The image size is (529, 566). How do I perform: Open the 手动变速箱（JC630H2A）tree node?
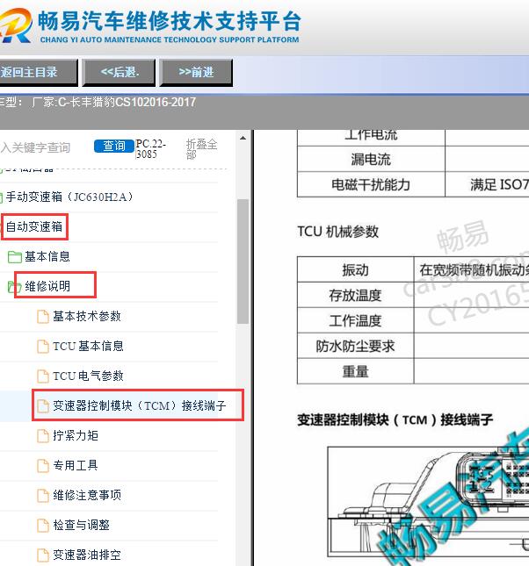pyautogui.click(x=69, y=197)
